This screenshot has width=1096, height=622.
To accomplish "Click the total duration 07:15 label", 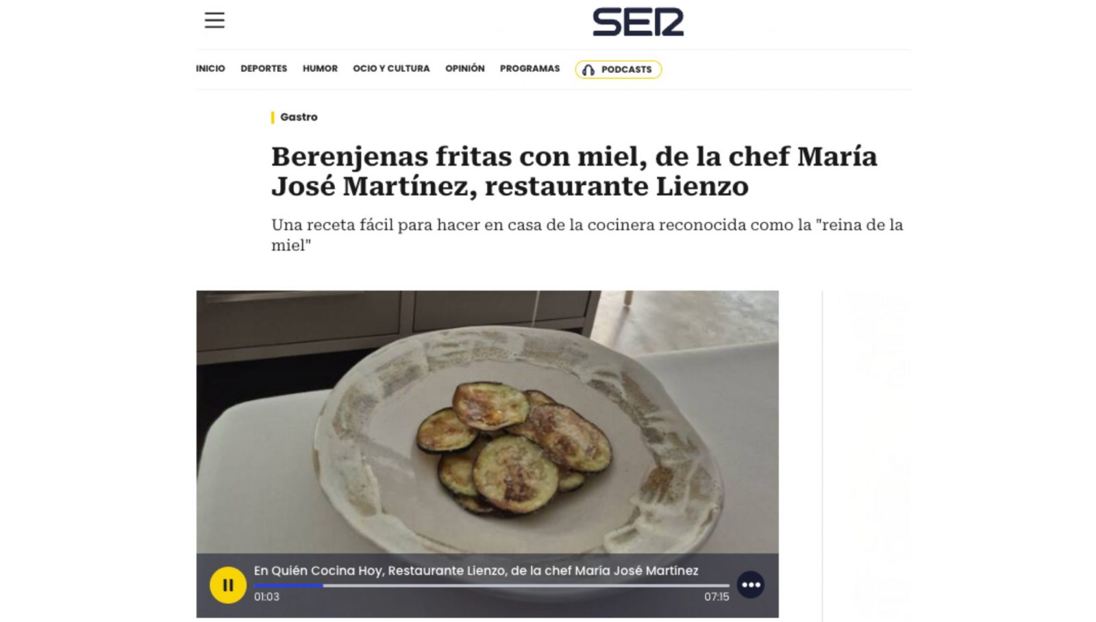I will point(717,597).
